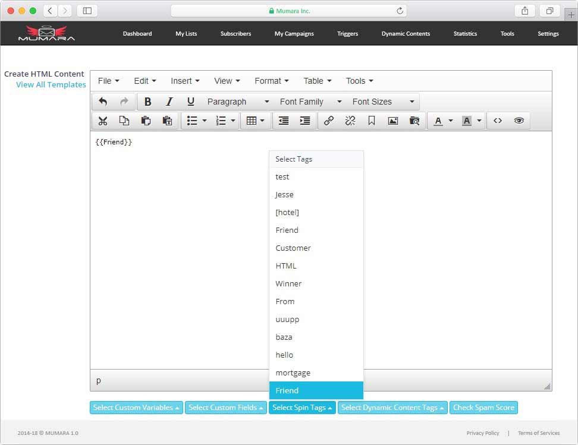
Task: Open the Insert menu
Action: [x=185, y=81]
